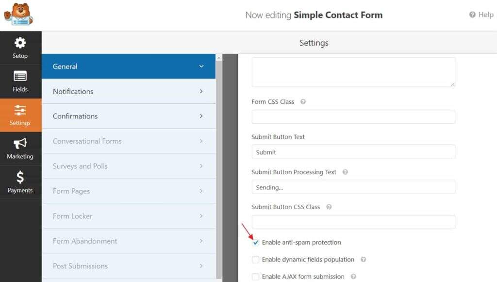Uncheck Enable anti-spam protection checkbox
The height and width of the screenshot is (282, 497).
tap(256, 243)
